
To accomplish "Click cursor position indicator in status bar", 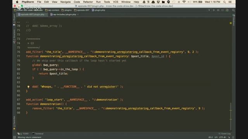I will (x=210, y=137).
